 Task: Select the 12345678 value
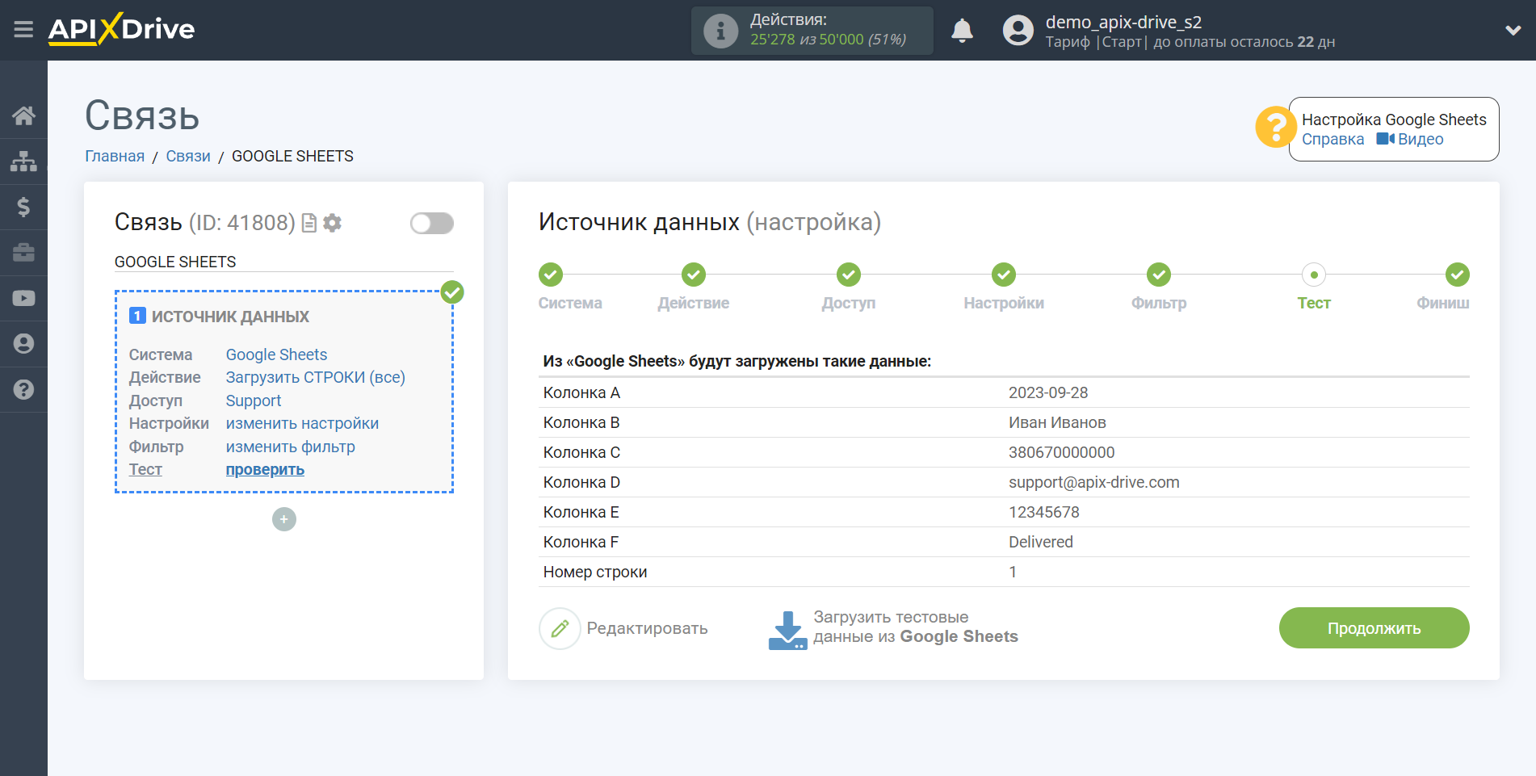tap(1043, 512)
